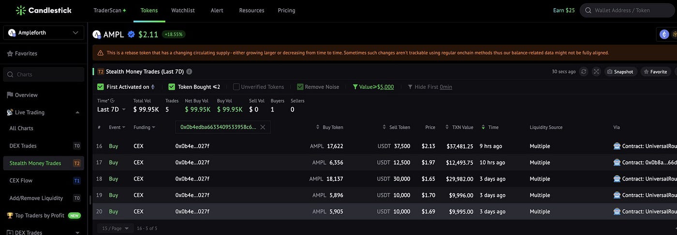Open the info icon beside Stealth Money Trades

click(x=189, y=71)
